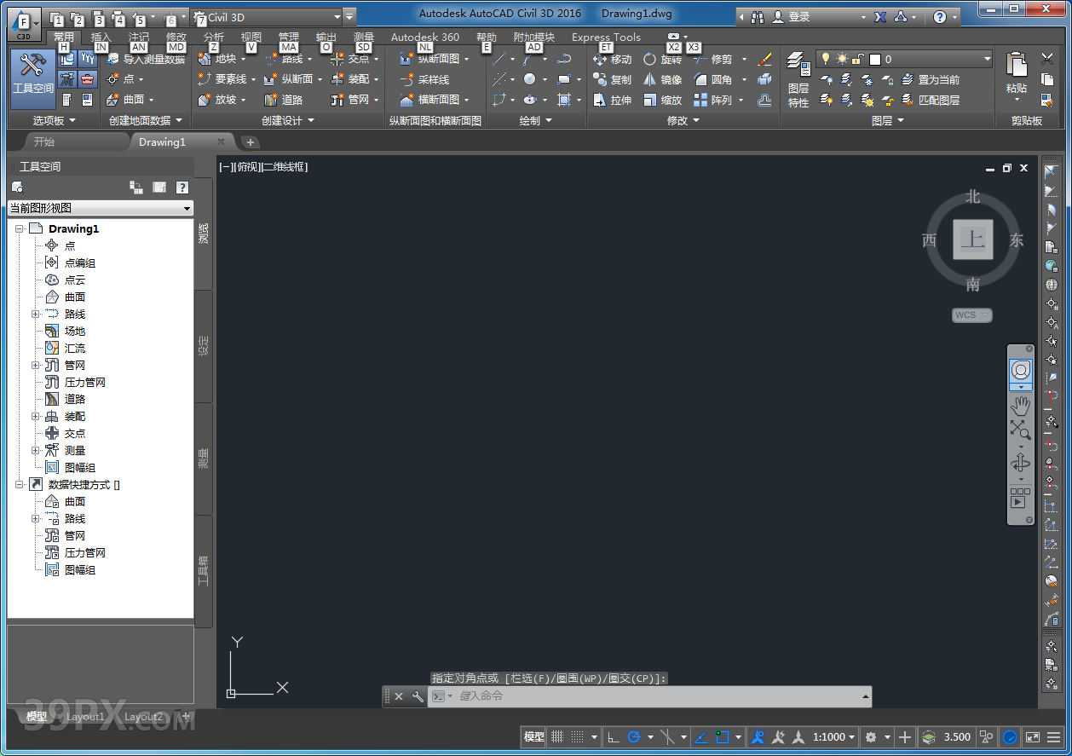This screenshot has width=1072, height=756.
Task: Click the new drawing tab plus button
Action: pyautogui.click(x=251, y=141)
